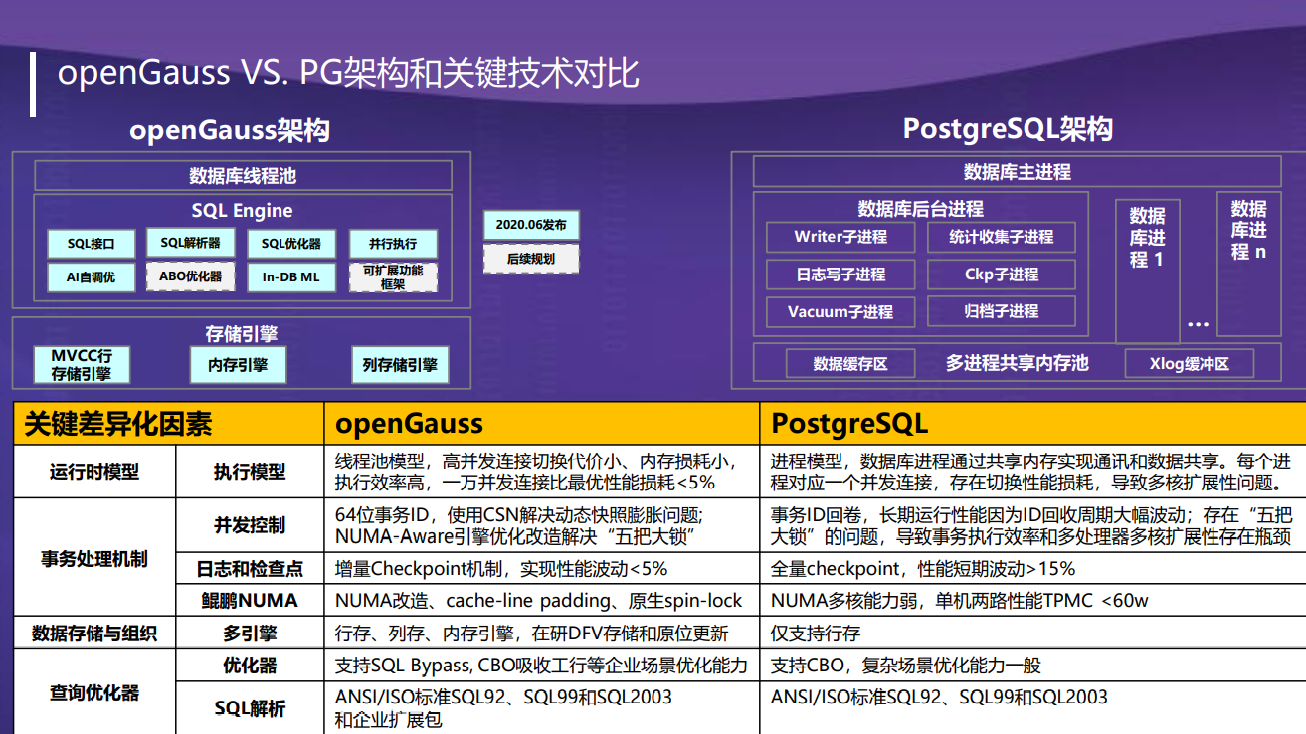Click the "SQL接口" box
The image size is (1306, 734).
coord(92,244)
